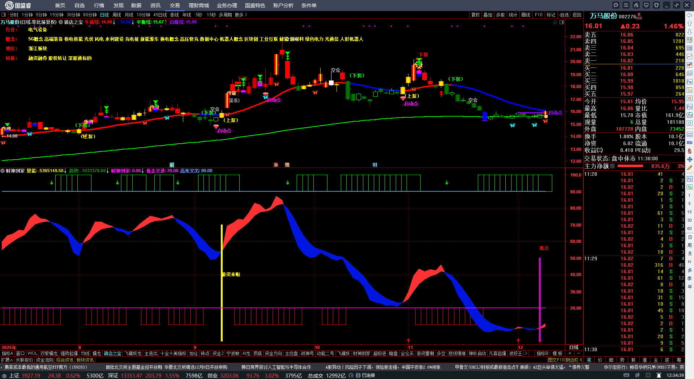Select the pencil drawing tool sidebar icon
The width and height of the screenshot is (694, 379).
pyautogui.click(x=690, y=167)
